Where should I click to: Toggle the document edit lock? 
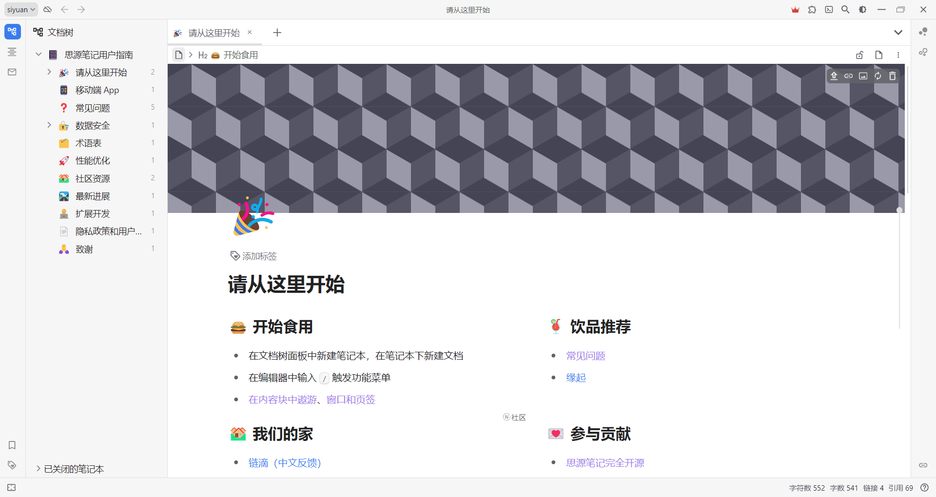[859, 55]
